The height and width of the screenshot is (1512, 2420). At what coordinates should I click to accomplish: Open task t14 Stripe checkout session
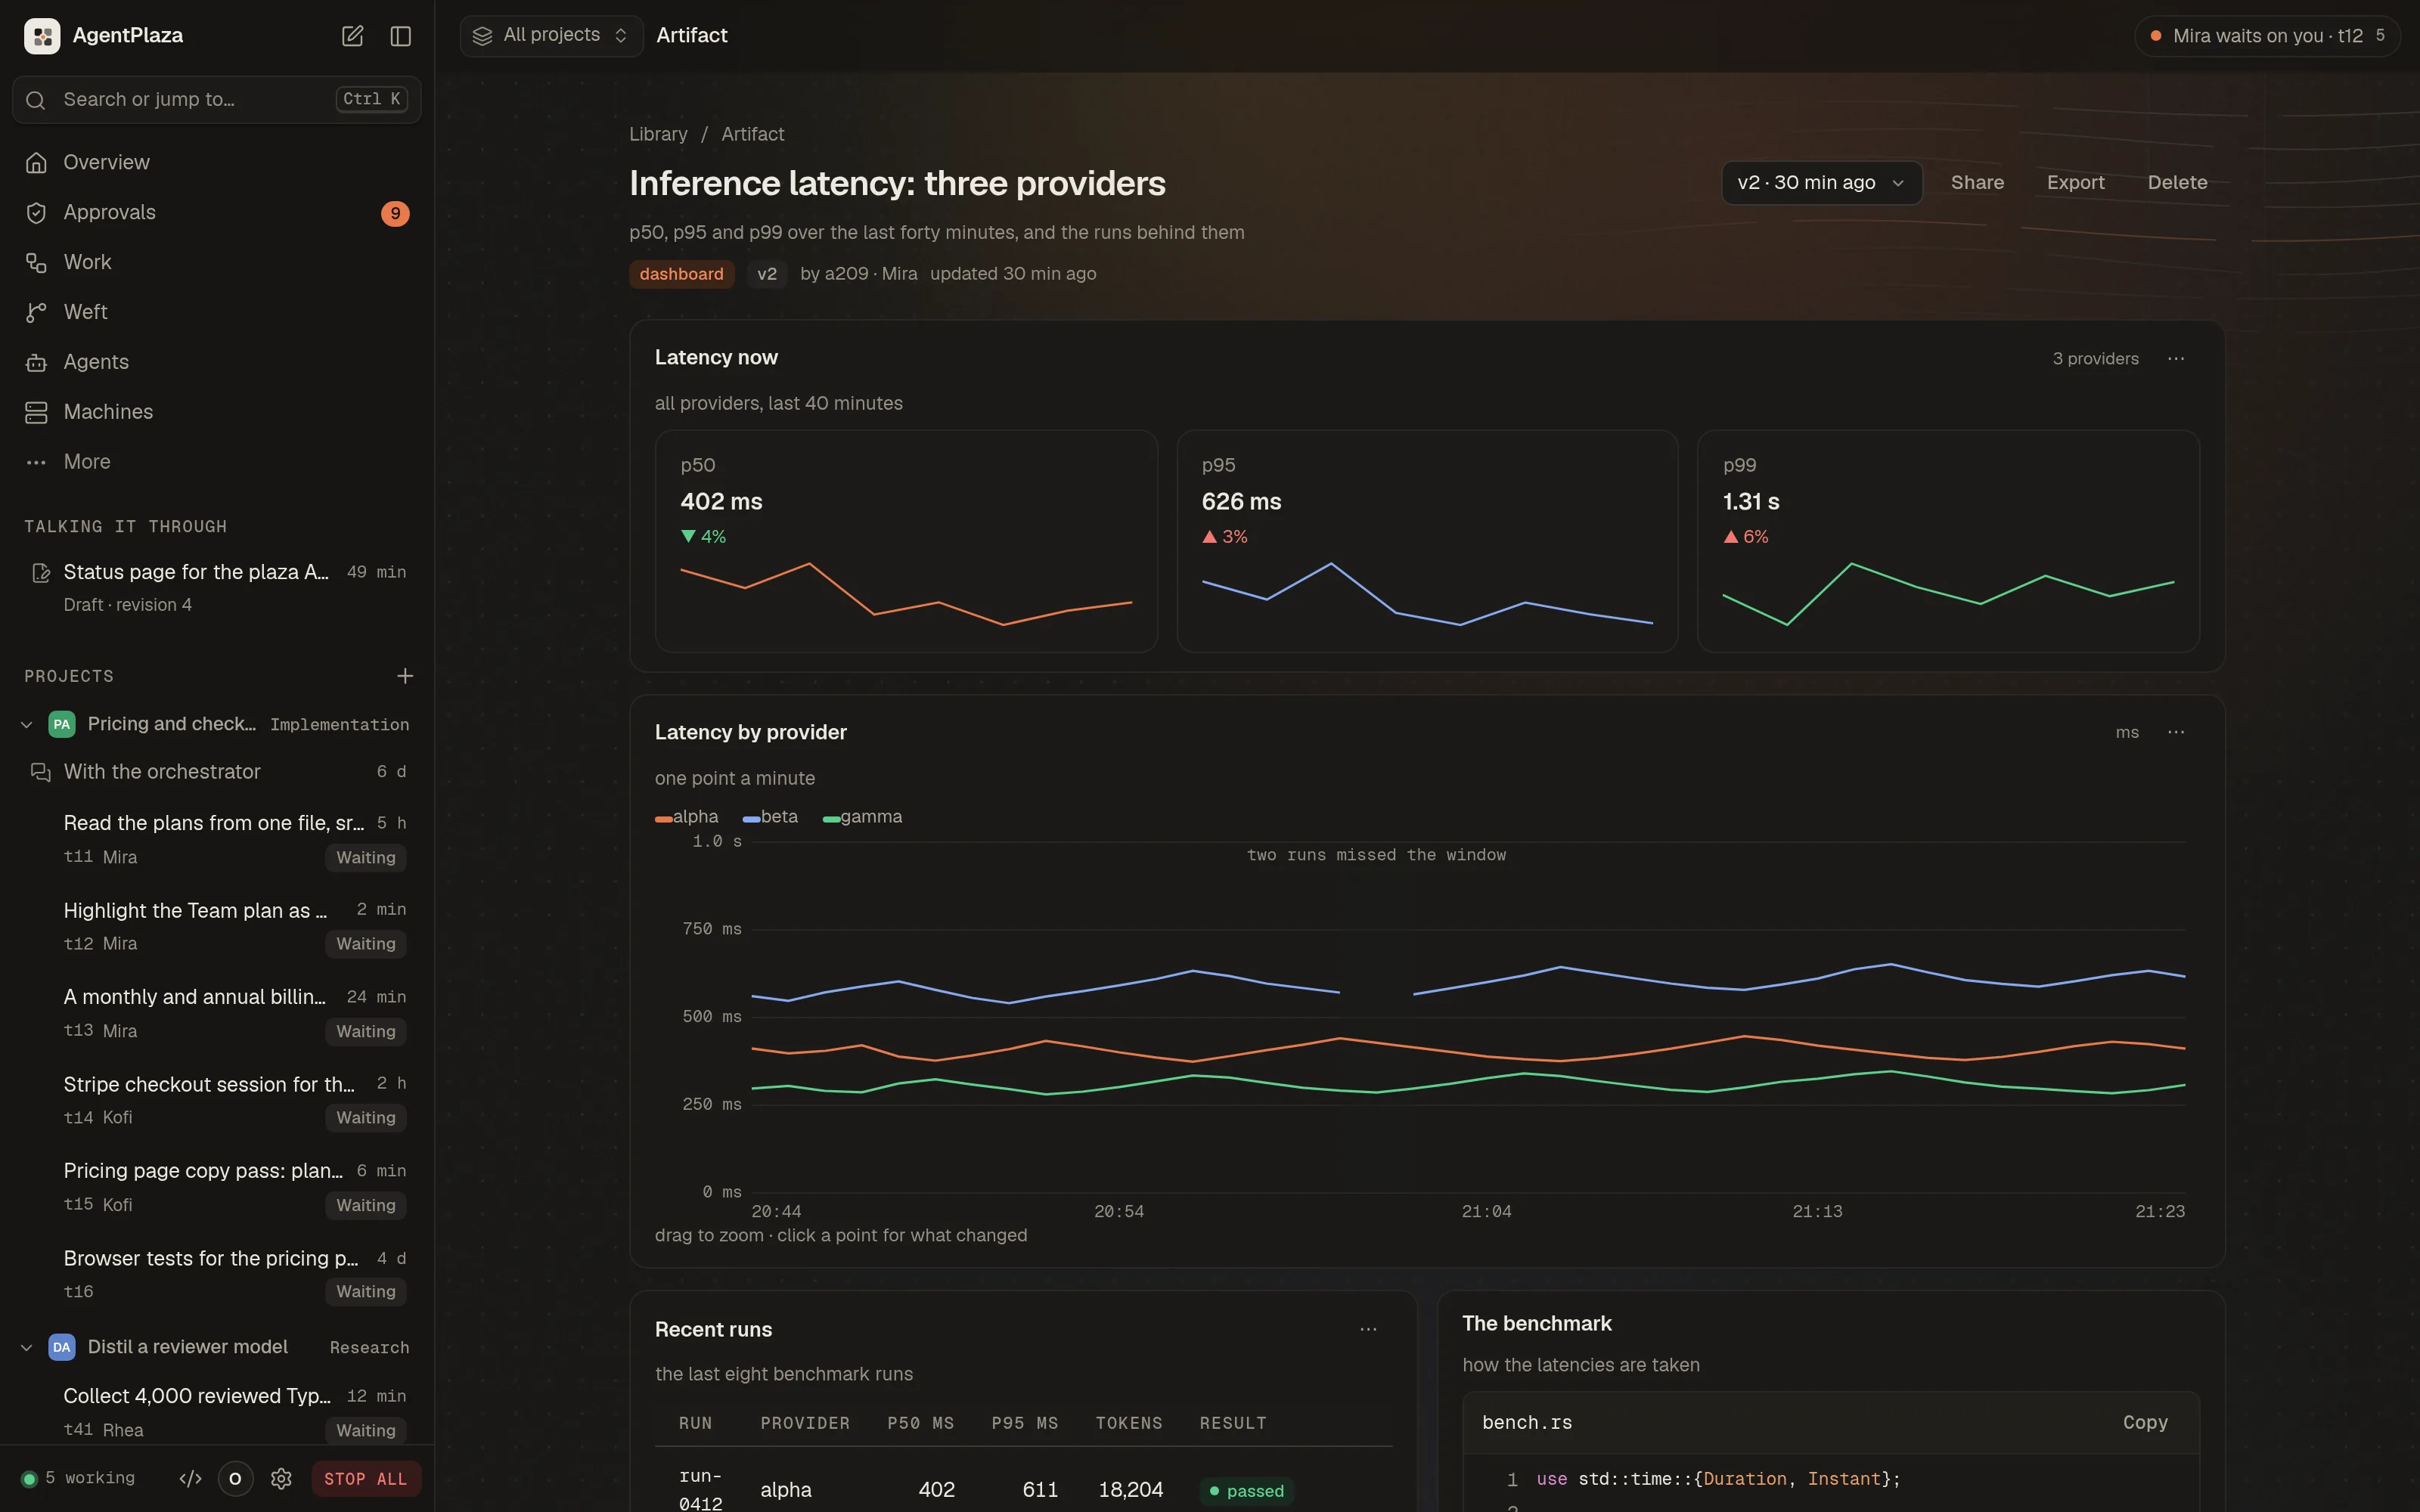tap(217, 1101)
